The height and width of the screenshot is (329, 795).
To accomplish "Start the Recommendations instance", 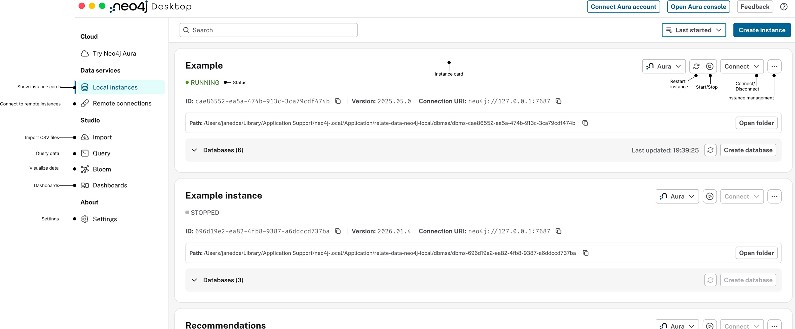I will pyautogui.click(x=710, y=326).
